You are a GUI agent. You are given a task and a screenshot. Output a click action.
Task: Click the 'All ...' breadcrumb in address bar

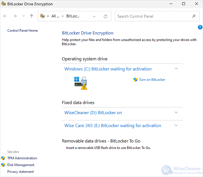pos(55,16)
